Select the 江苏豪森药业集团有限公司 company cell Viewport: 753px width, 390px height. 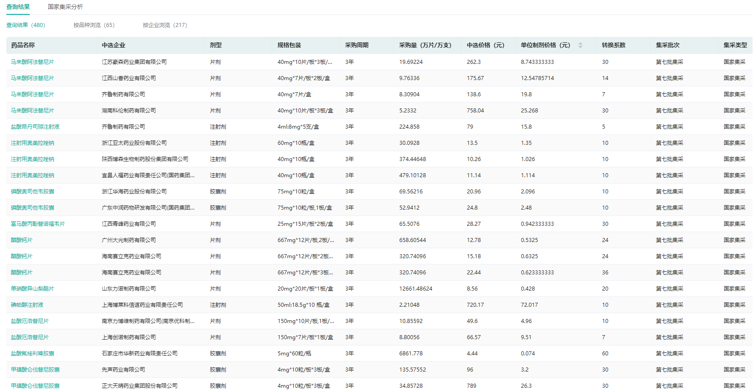134,62
